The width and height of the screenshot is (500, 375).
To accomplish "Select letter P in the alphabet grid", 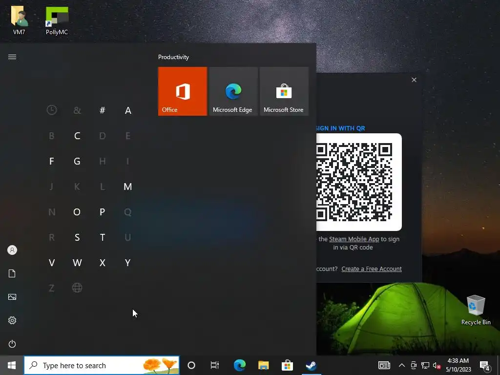I will [103, 212].
